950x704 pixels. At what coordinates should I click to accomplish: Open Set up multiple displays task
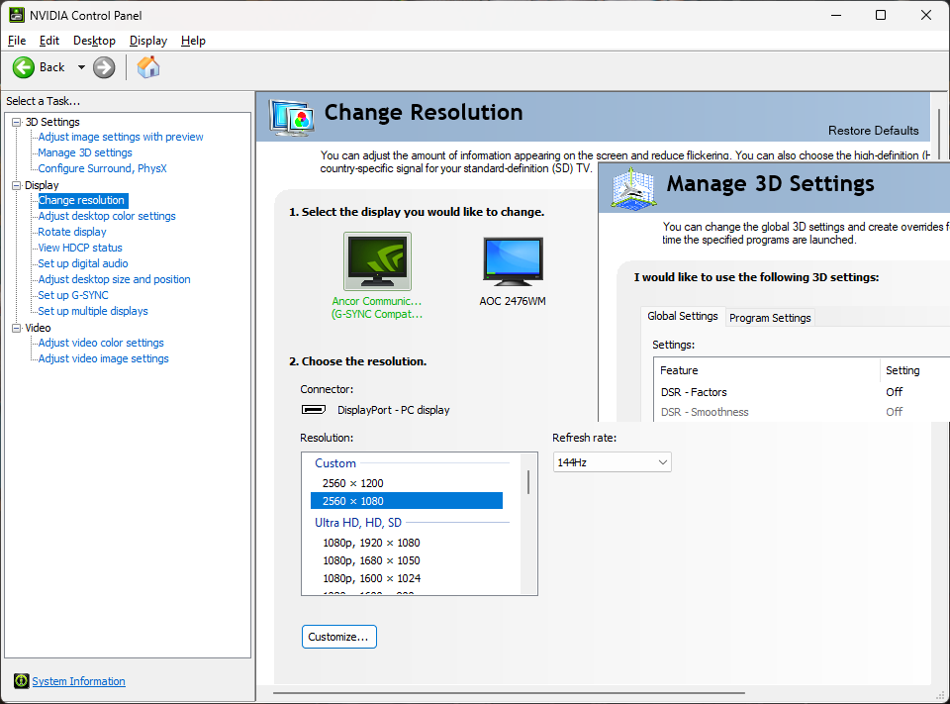tap(93, 311)
